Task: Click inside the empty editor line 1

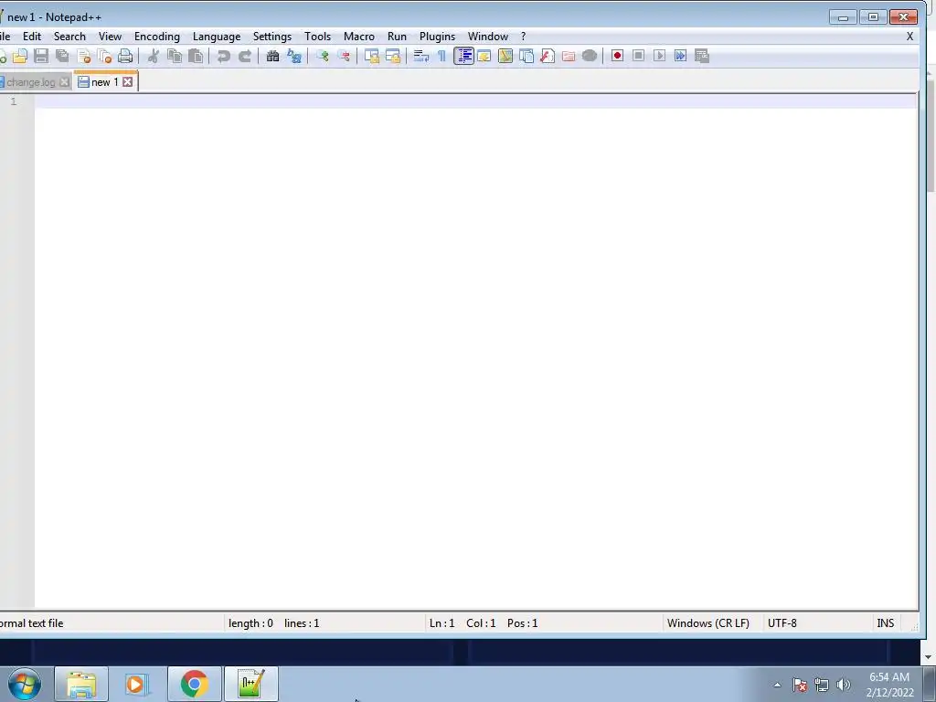Action: (x=475, y=101)
